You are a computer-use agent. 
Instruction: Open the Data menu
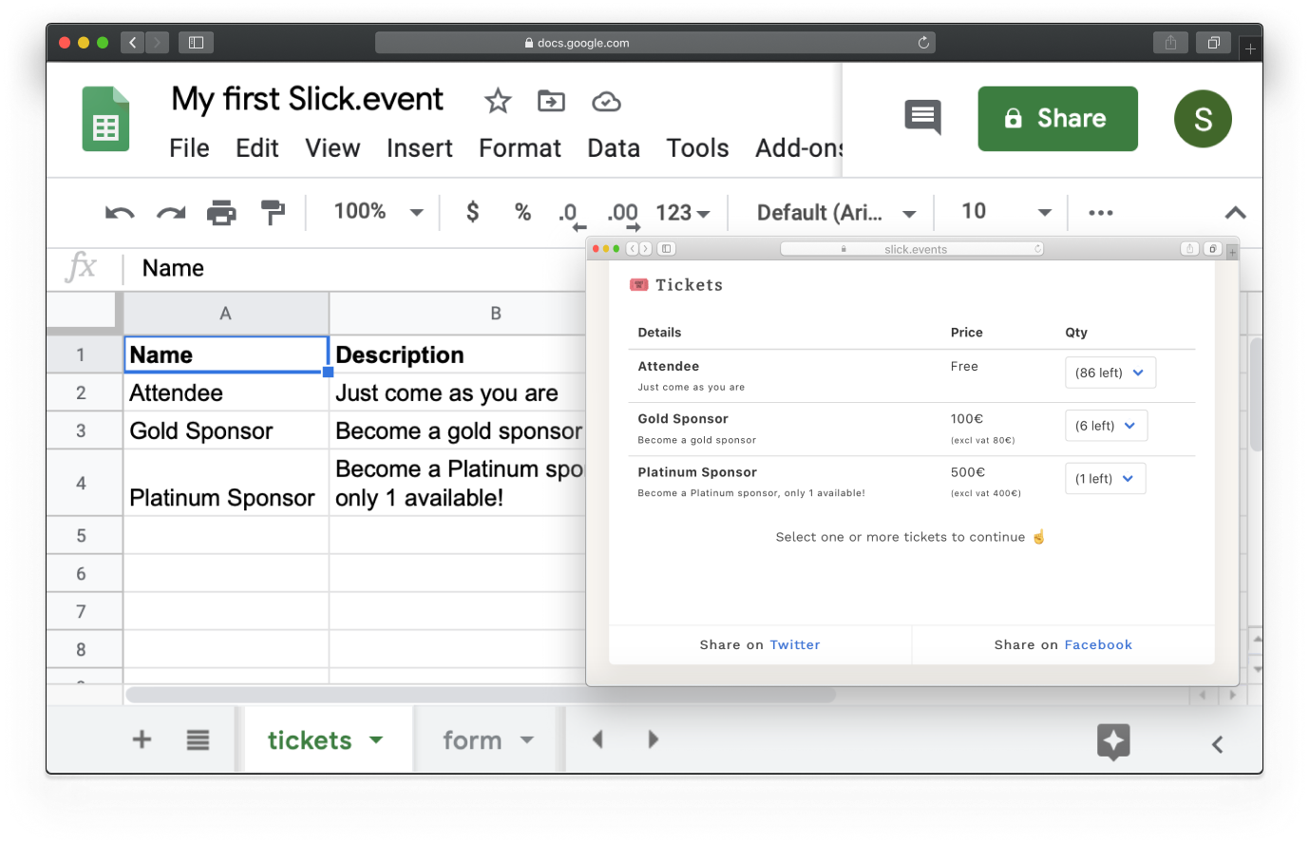[613, 148]
